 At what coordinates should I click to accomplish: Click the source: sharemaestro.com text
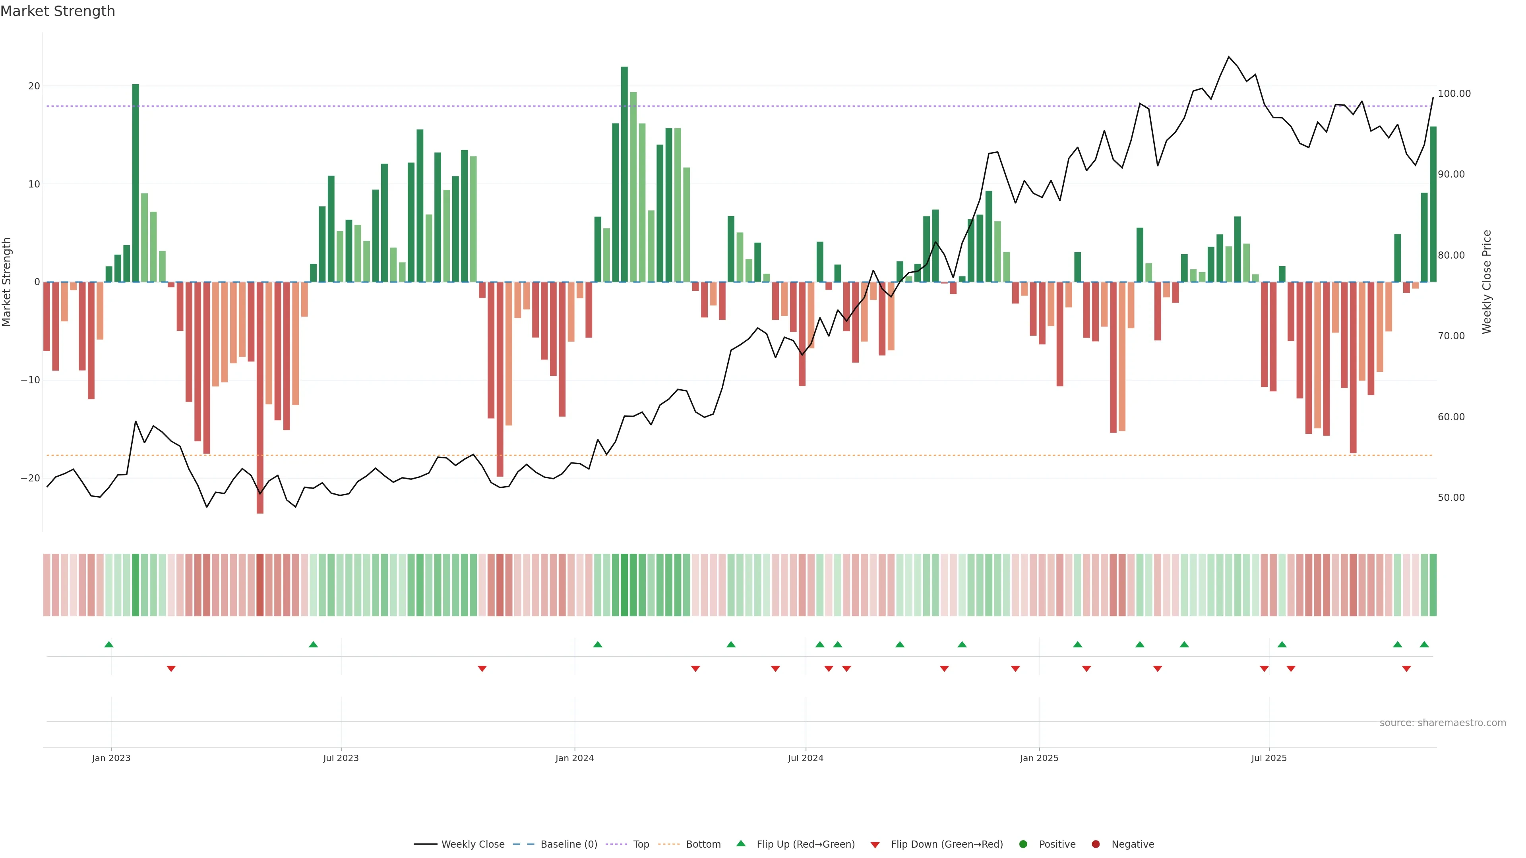[x=1443, y=723]
